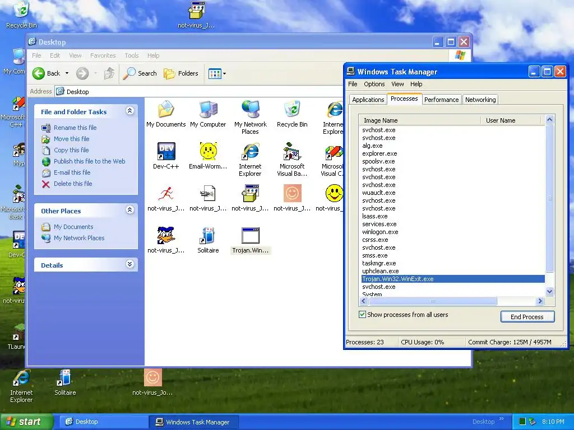Select My Network Places icon in file pane
The image size is (574, 430).
[251, 109]
